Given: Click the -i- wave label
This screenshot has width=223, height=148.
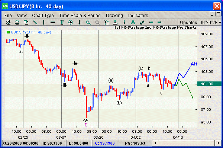Looking at the screenshot, I should [x=21, y=52].
